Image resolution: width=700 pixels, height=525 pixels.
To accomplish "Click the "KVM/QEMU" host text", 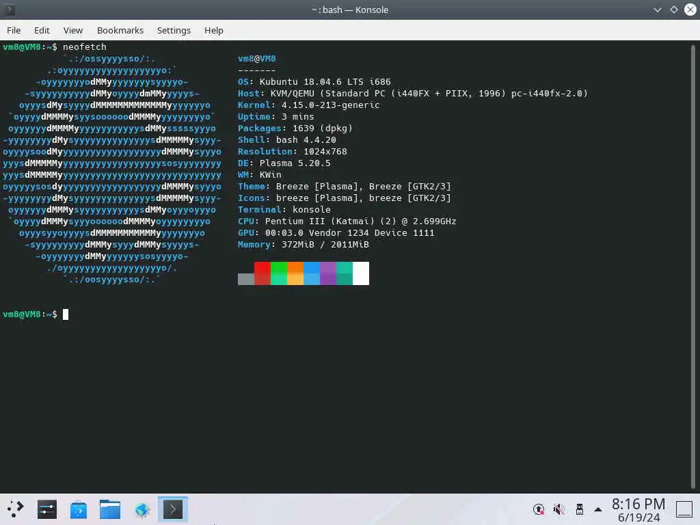I will pyautogui.click(x=293, y=93).
